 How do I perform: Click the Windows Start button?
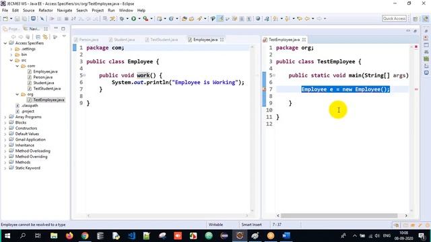7,236
